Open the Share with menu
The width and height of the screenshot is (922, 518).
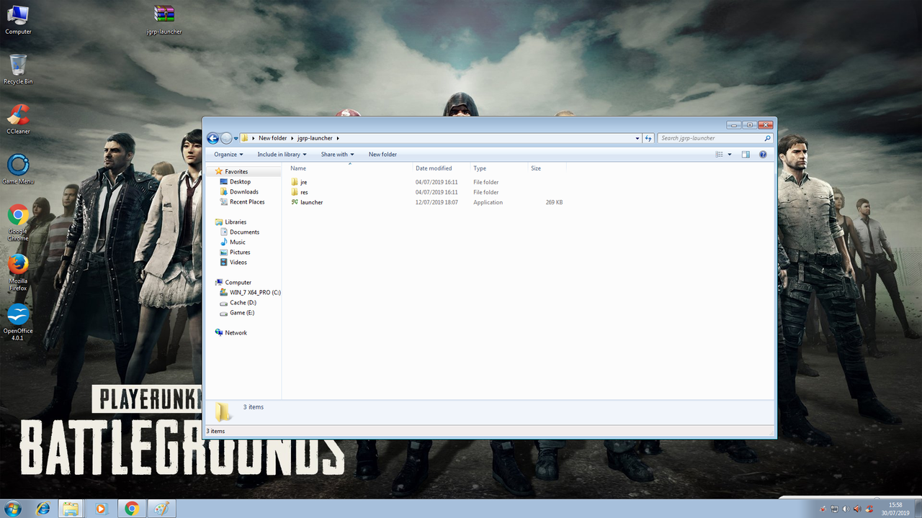pos(337,155)
